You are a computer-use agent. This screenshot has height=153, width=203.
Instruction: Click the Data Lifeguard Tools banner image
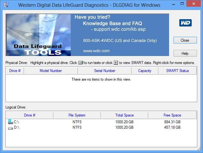(x=38, y=35)
